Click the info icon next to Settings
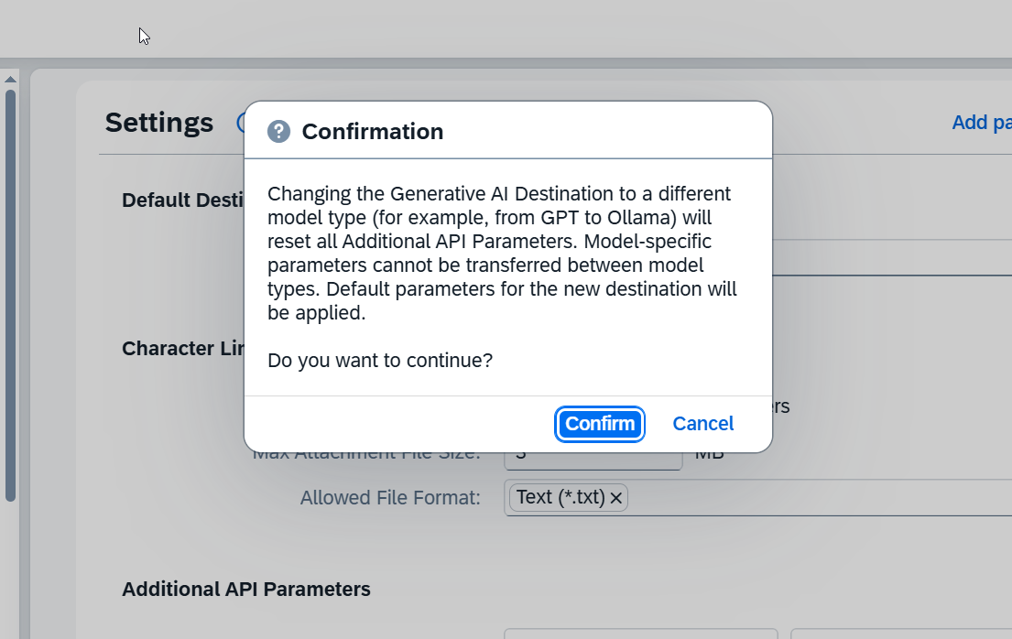Screen dimensions: 1012x639 (x=240, y=123)
